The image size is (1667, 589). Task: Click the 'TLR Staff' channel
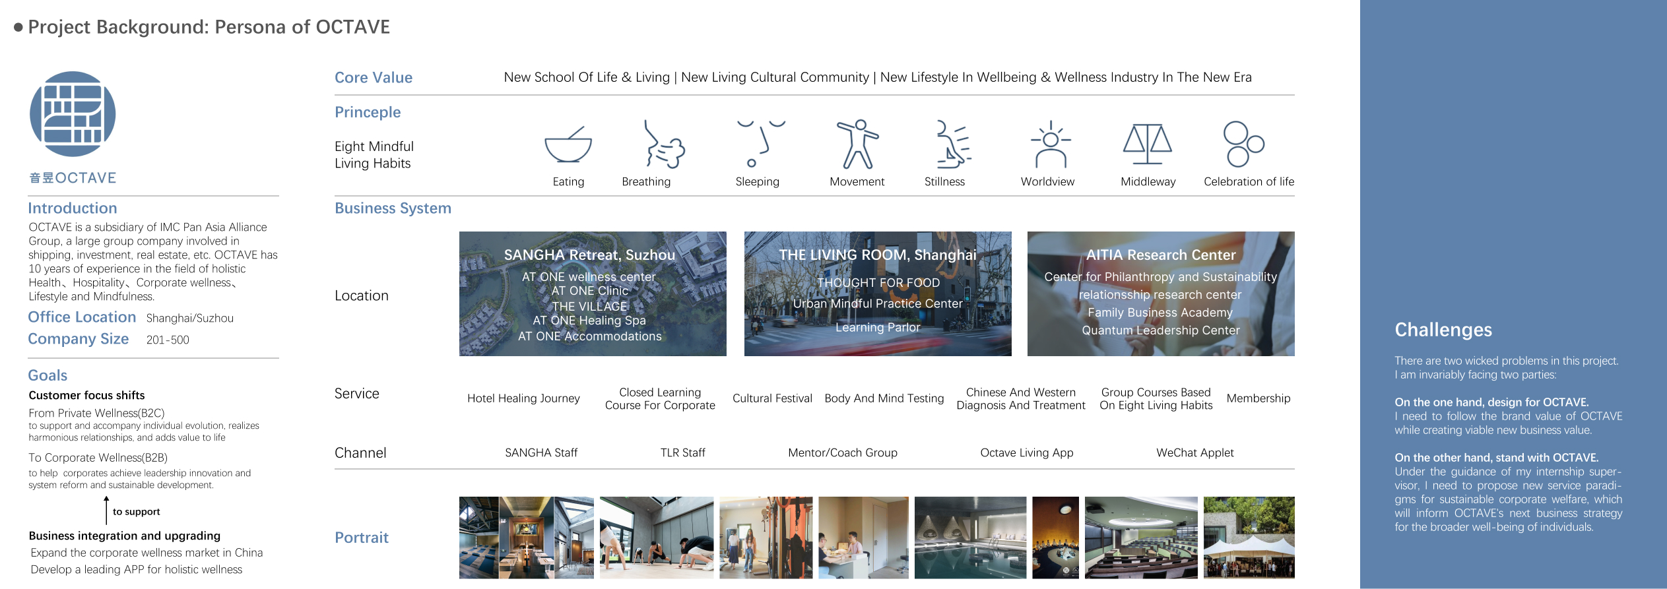click(x=683, y=453)
